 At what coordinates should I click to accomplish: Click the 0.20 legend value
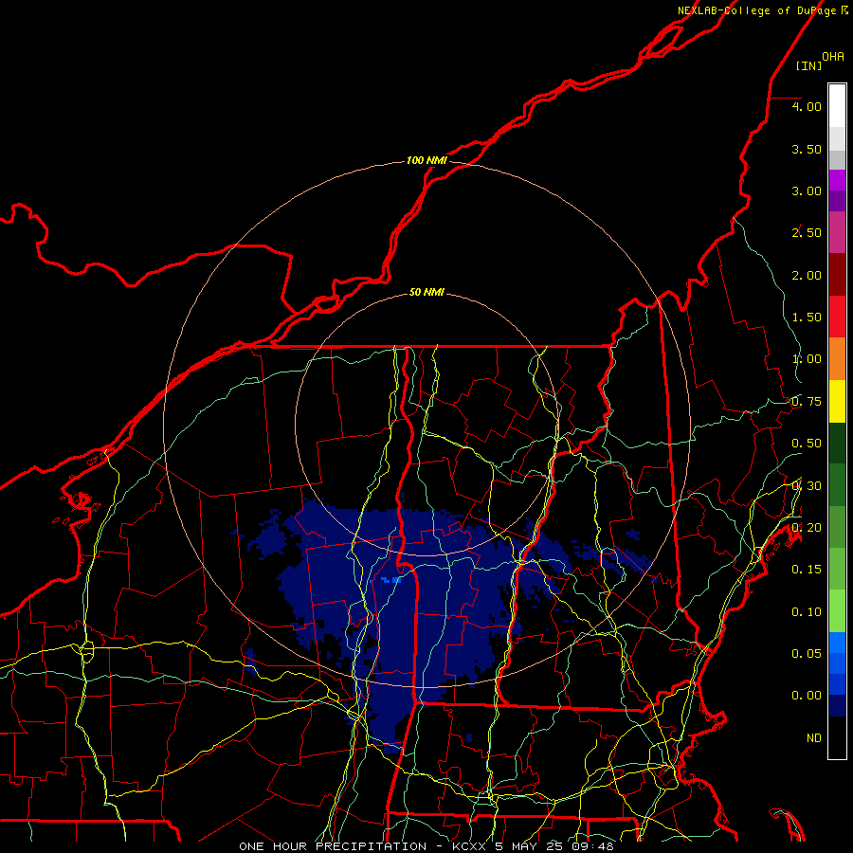(807, 528)
